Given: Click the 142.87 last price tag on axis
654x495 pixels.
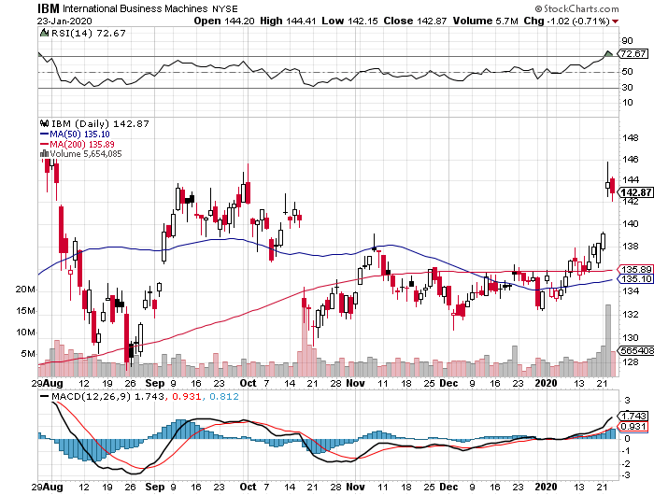Looking at the screenshot, I should pyautogui.click(x=635, y=192).
